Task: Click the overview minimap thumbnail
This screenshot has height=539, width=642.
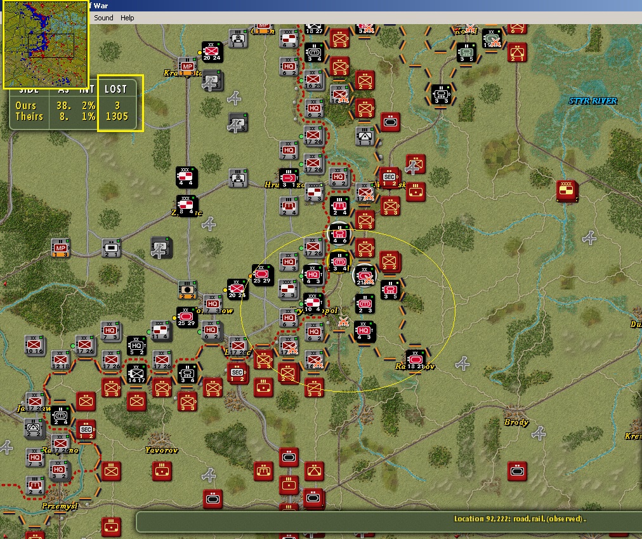Action: pos(46,44)
